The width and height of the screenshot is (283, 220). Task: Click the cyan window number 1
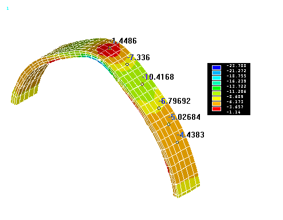[7, 9]
